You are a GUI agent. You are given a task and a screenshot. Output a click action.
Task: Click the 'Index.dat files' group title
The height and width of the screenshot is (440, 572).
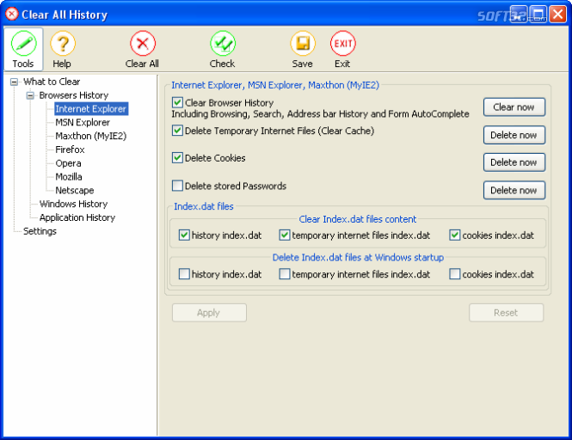tap(204, 206)
